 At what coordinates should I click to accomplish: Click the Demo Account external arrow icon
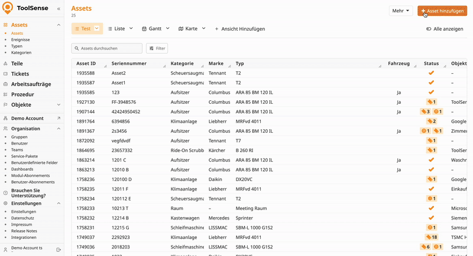pyautogui.click(x=59, y=118)
